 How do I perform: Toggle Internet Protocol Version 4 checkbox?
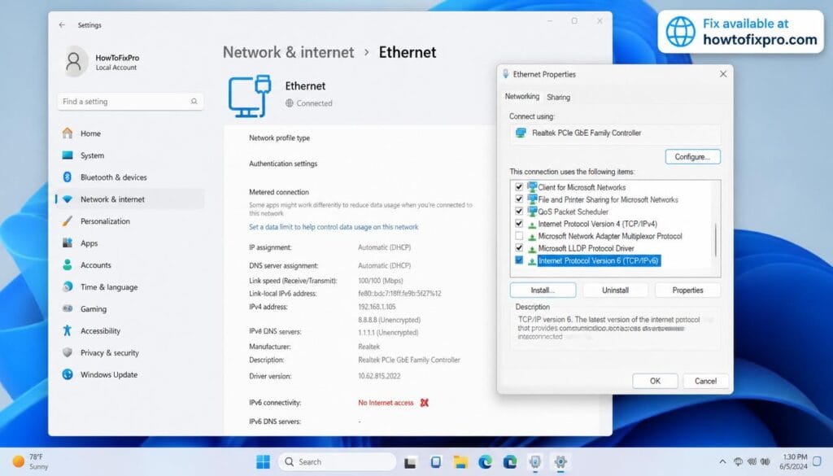[519, 224]
